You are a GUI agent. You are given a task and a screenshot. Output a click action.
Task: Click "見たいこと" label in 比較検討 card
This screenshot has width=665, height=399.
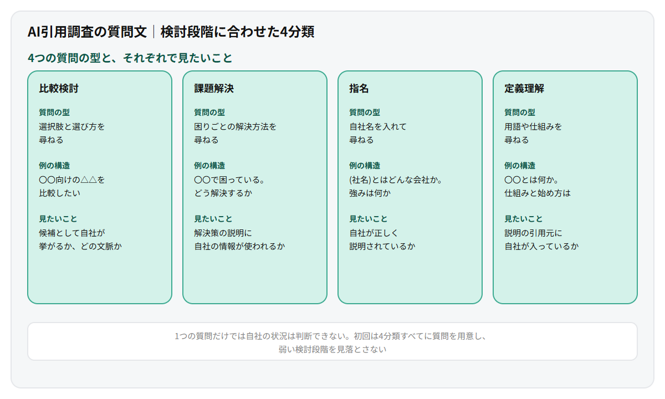[58, 219]
